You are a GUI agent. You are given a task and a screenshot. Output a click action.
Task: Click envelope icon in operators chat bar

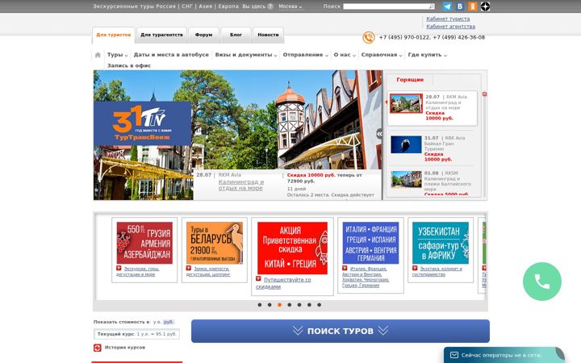pyautogui.click(x=454, y=355)
